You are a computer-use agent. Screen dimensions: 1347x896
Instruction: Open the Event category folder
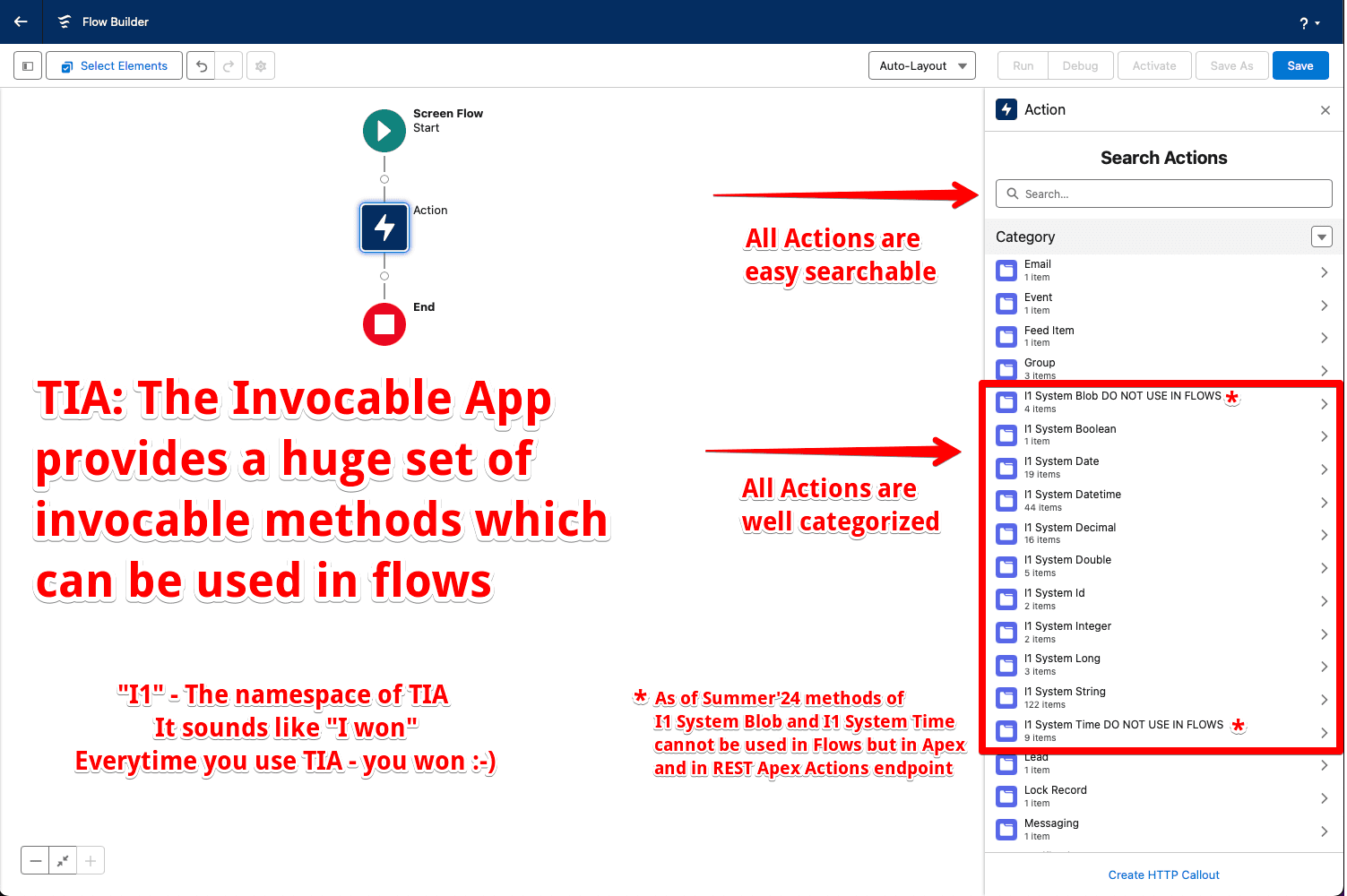coord(1006,304)
